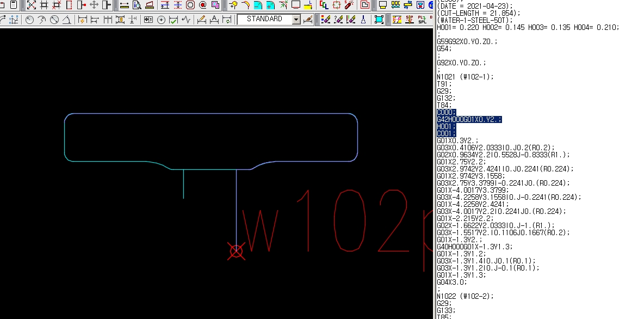The height and width of the screenshot is (319, 638).
Task: Select the cyan square with corner handles icon
Action: point(379,20)
